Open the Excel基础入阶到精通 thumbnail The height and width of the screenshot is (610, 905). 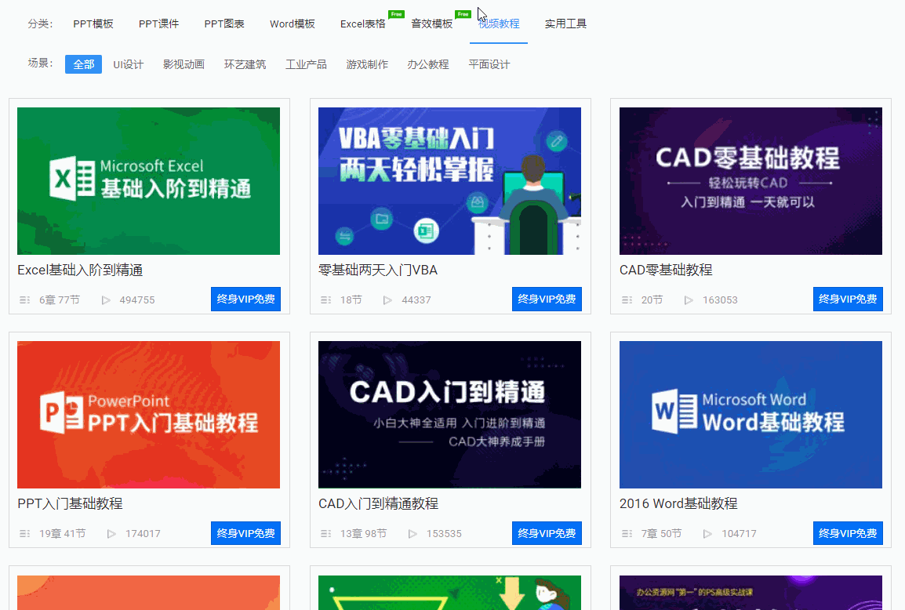(148, 181)
